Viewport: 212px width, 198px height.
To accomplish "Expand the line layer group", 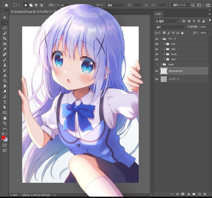I will tap(164, 44).
